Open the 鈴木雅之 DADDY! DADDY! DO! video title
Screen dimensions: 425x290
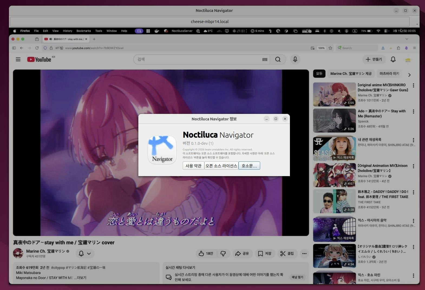[x=383, y=194]
